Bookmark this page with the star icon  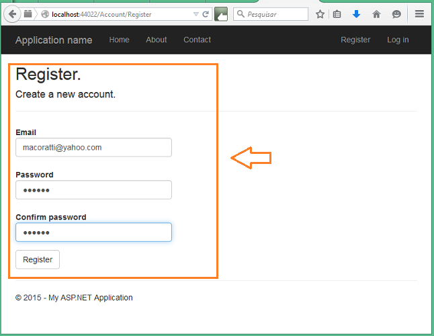pos(320,14)
